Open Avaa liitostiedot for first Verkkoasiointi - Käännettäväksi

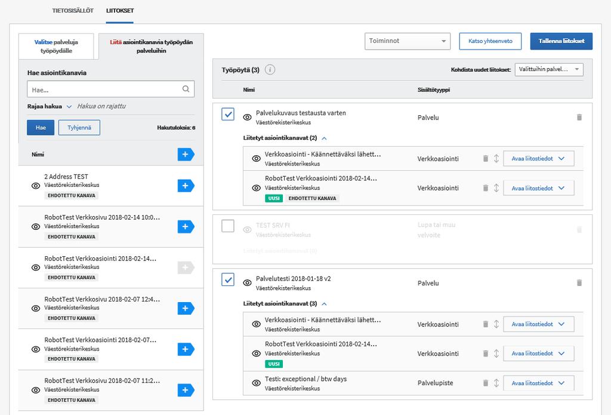click(x=539, y=158)
